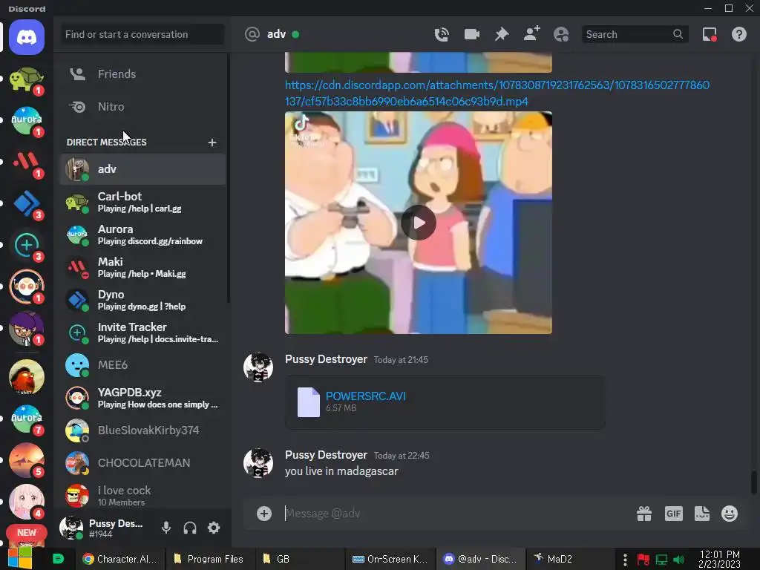The image size is (760, 570).
Task: Open the Help question mark icon
Action: pyautogui.click(x=739, y=34)
